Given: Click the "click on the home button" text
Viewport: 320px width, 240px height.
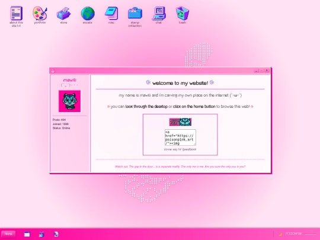Looking at the screenshot, I should pos(194,107).
